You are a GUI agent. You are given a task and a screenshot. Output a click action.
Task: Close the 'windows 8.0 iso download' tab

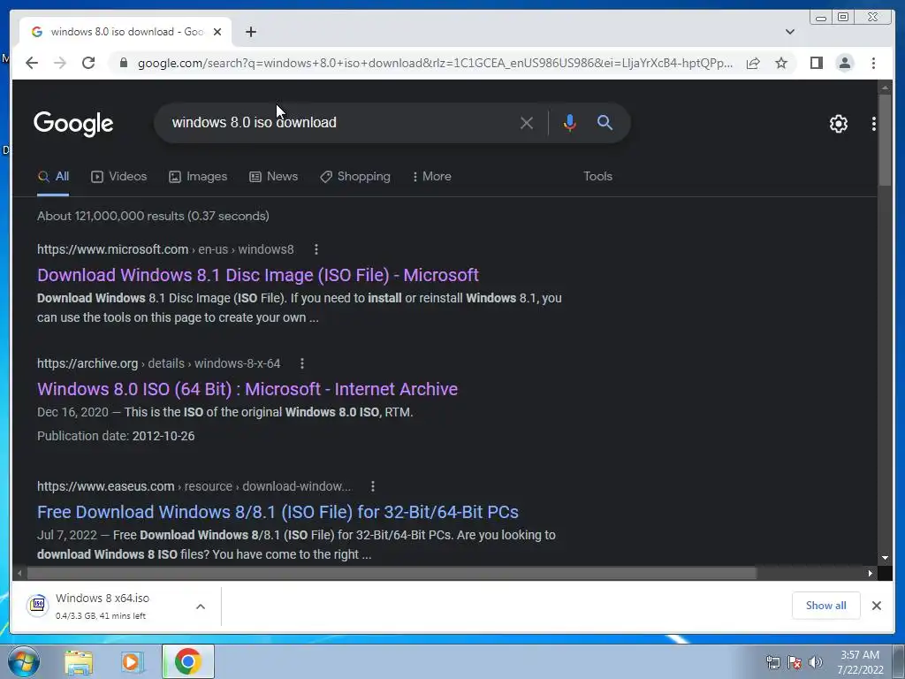[217, 32]
